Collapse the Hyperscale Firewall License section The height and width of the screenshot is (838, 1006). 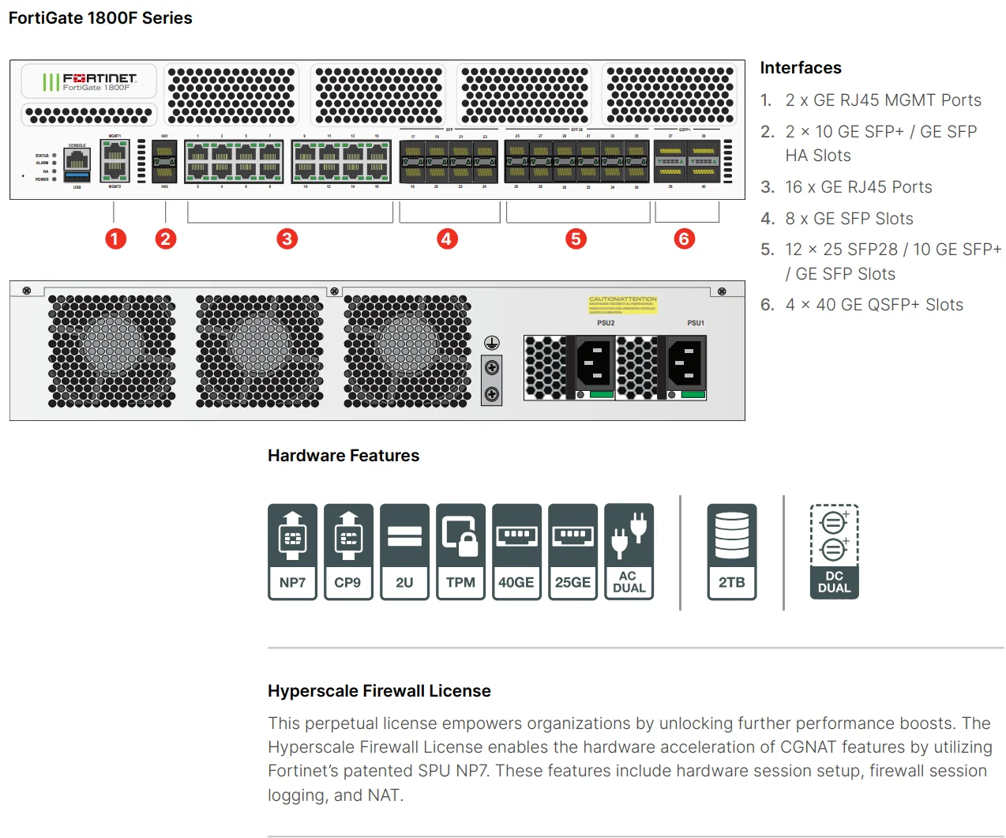click(x=379, y=690)
